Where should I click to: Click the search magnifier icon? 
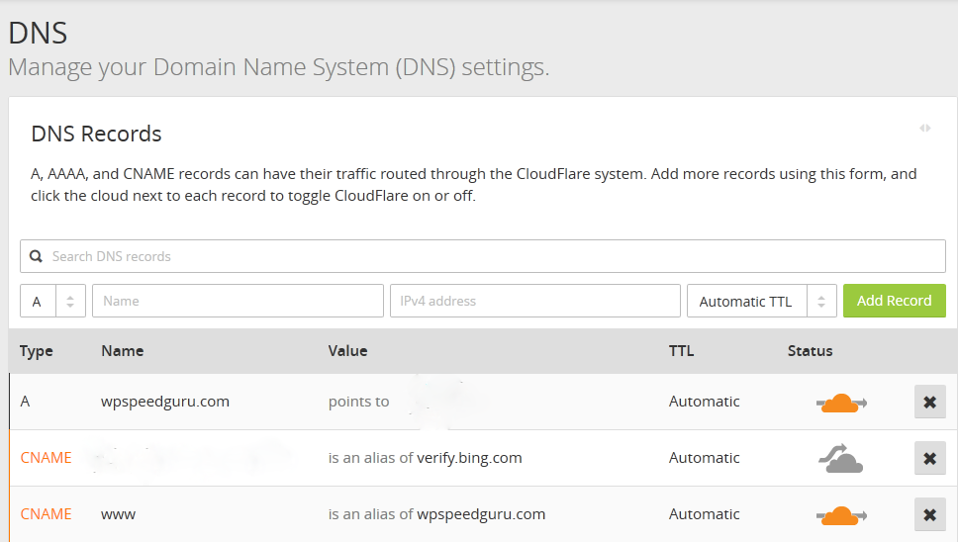tap(36, 256)
